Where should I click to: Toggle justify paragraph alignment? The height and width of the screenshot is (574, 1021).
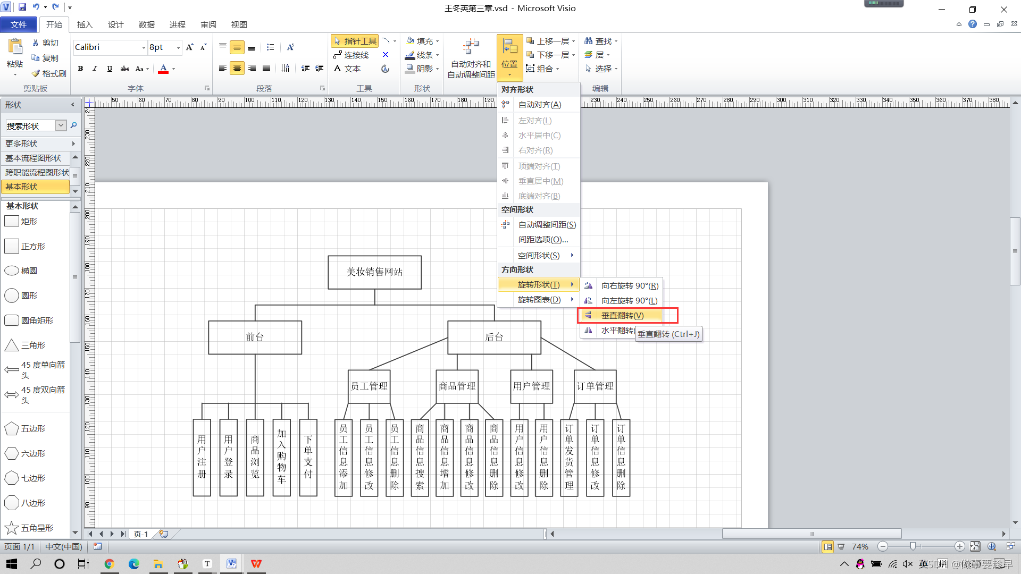266,68
